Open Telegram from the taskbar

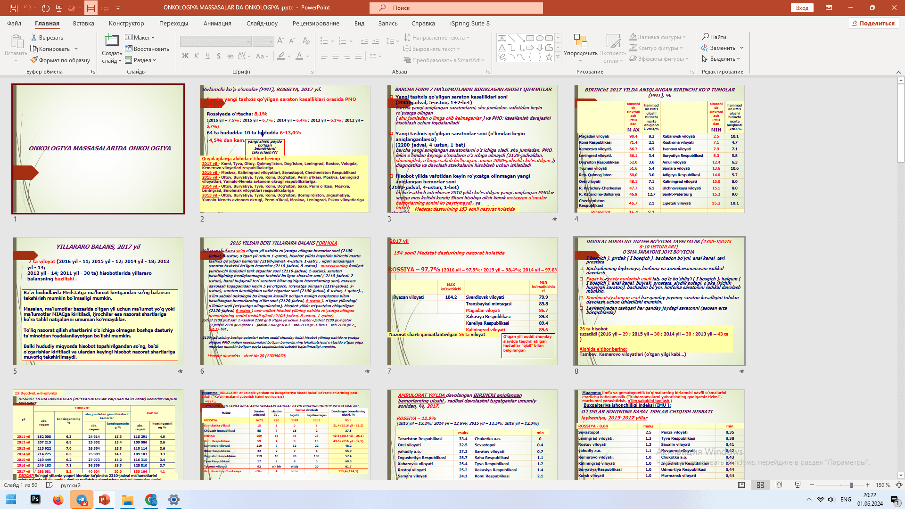click(82, 500)
